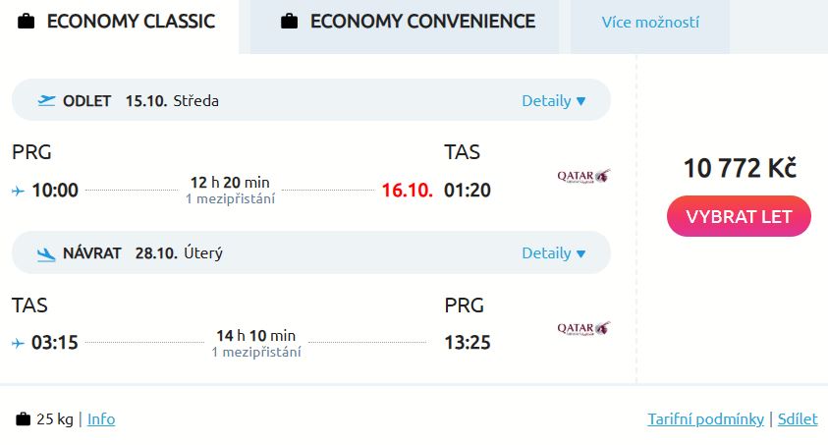The height and width of the screenshot is (445, 828).
Task: Expand Detaily for the return flight
Action: [x=554, y=252]
